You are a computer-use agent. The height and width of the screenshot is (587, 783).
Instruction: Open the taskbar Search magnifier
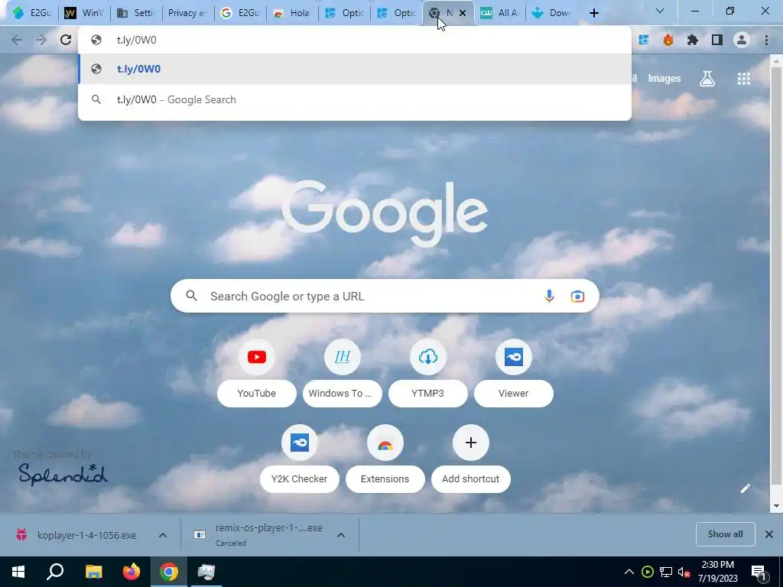55,572
